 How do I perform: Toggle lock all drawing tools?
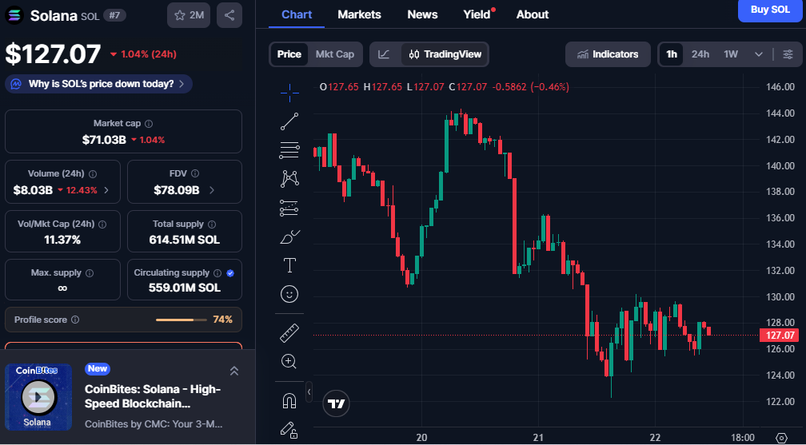click(x=289, y=430)
